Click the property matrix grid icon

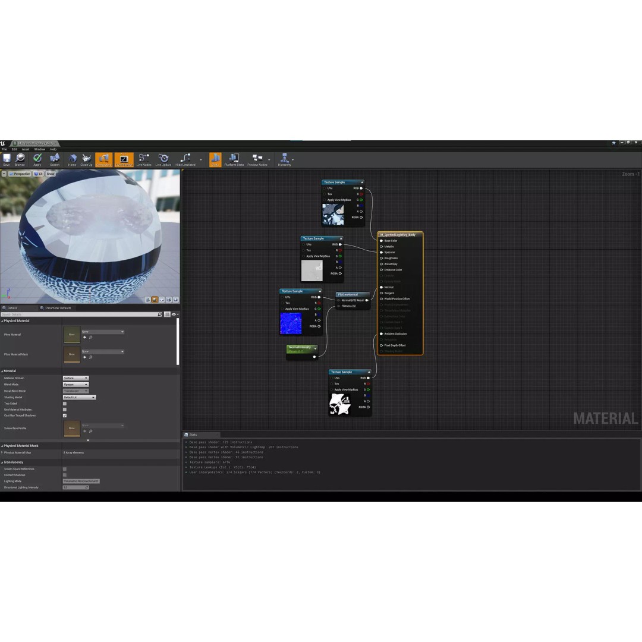167,314
